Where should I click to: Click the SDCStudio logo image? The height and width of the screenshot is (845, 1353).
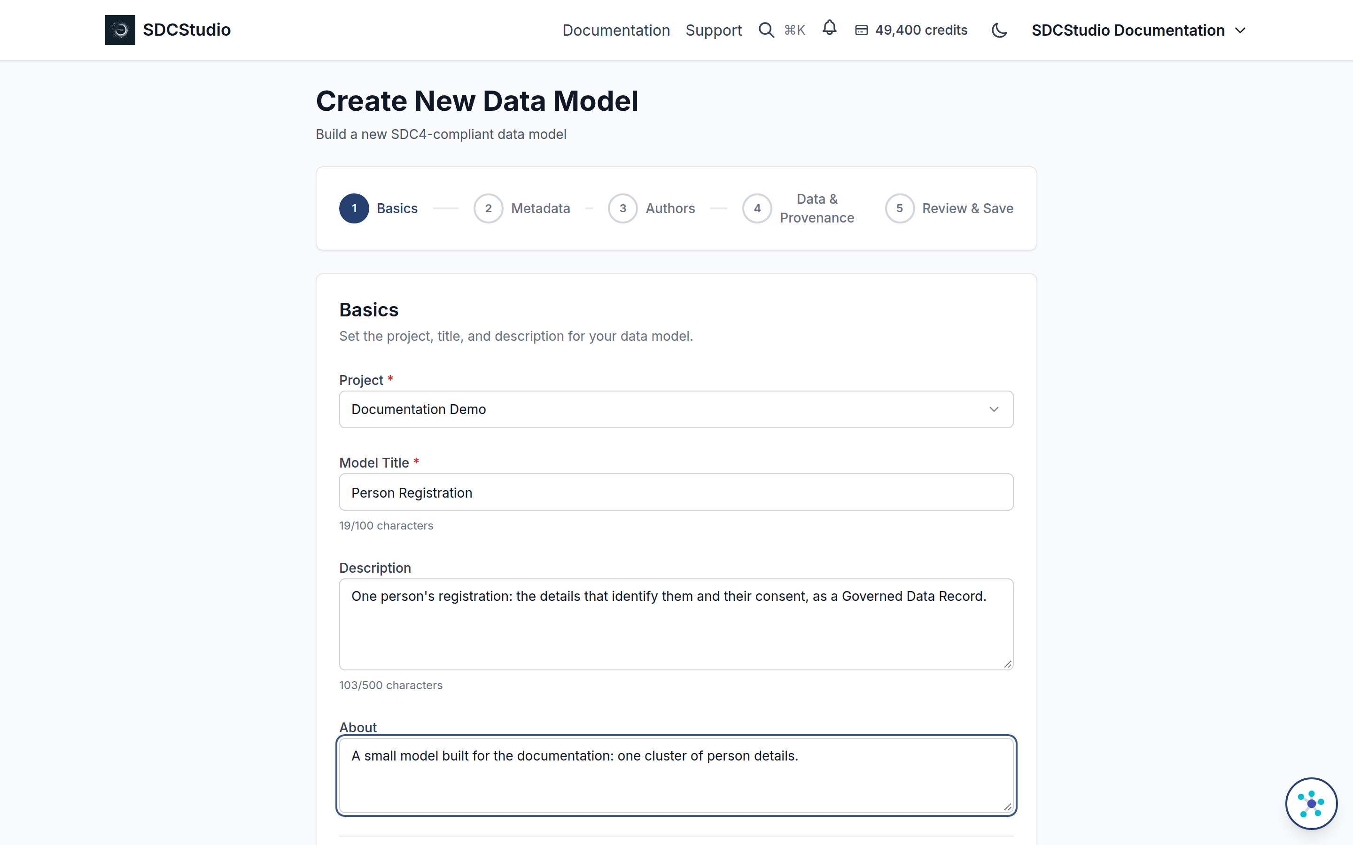(120, 30)
